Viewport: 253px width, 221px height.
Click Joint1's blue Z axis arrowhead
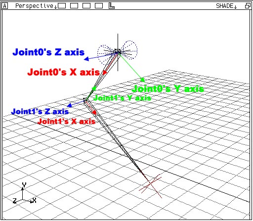[x=70, y=105]
